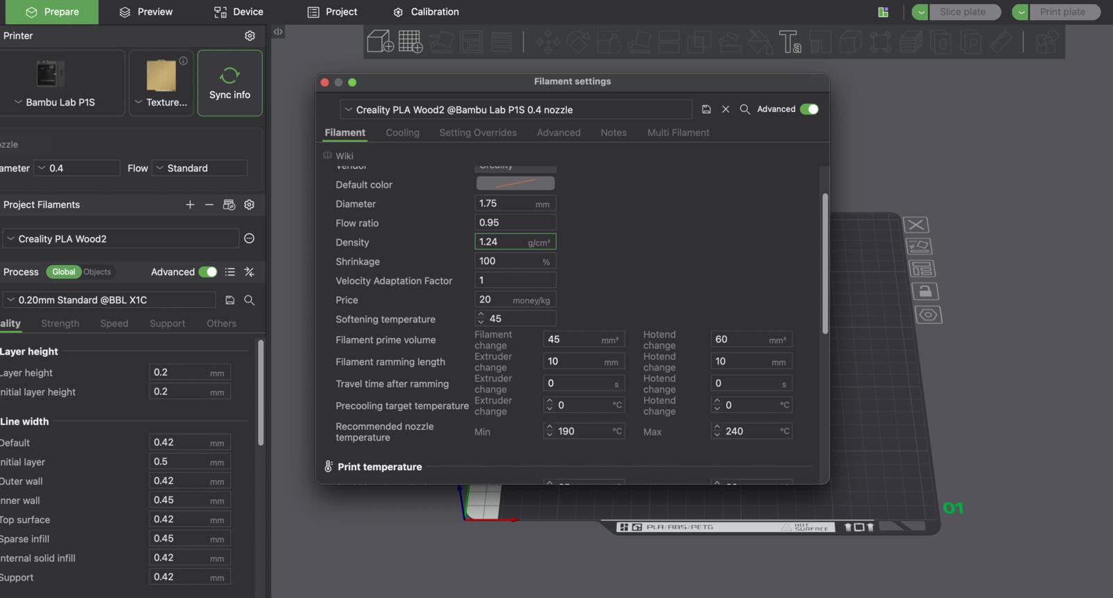The image size is (1113, 598).
Task: Open Creality PLA Wood2 filament dropdown in sidebar
Action: click(120, 239)
